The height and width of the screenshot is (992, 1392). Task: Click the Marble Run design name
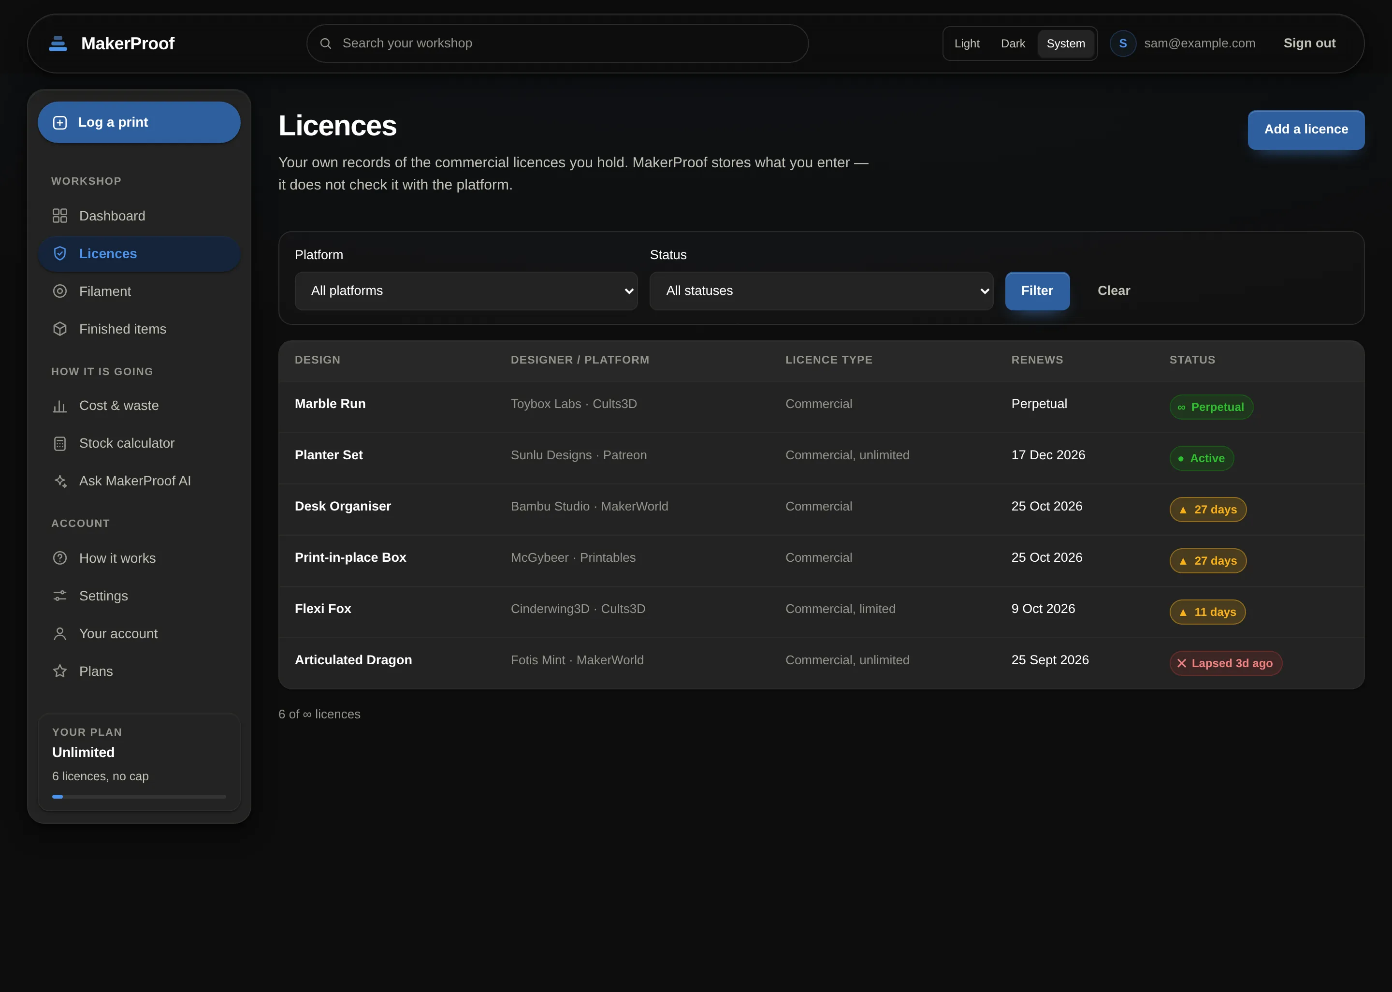tap(330, 404)
